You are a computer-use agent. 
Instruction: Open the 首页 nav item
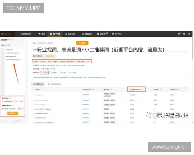pyautogui.click(x=42, y=34)
